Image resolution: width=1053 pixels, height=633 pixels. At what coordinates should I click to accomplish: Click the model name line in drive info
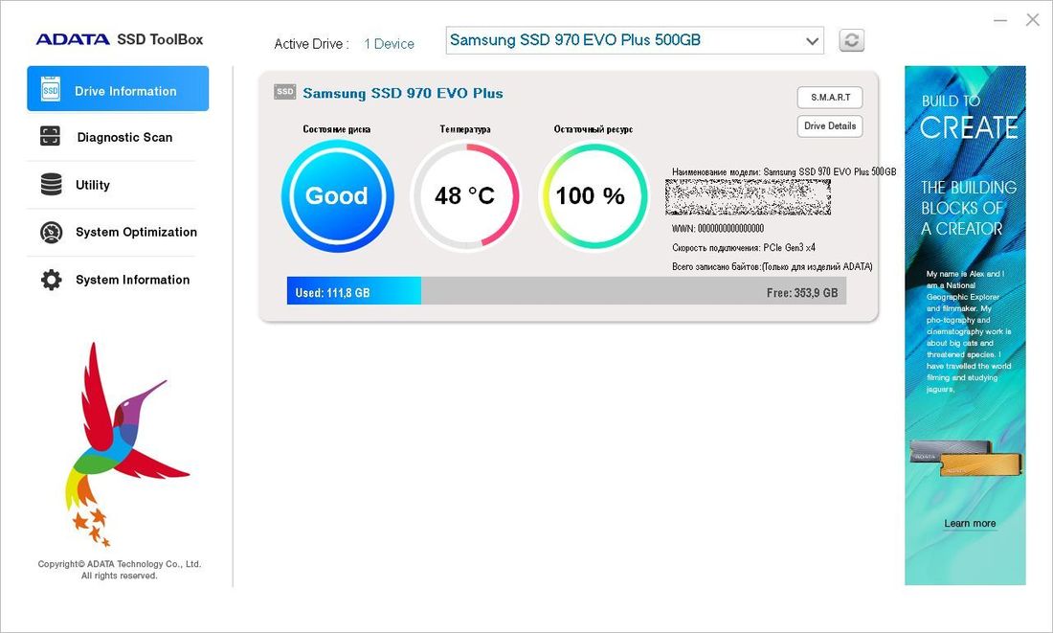(784, 172)
